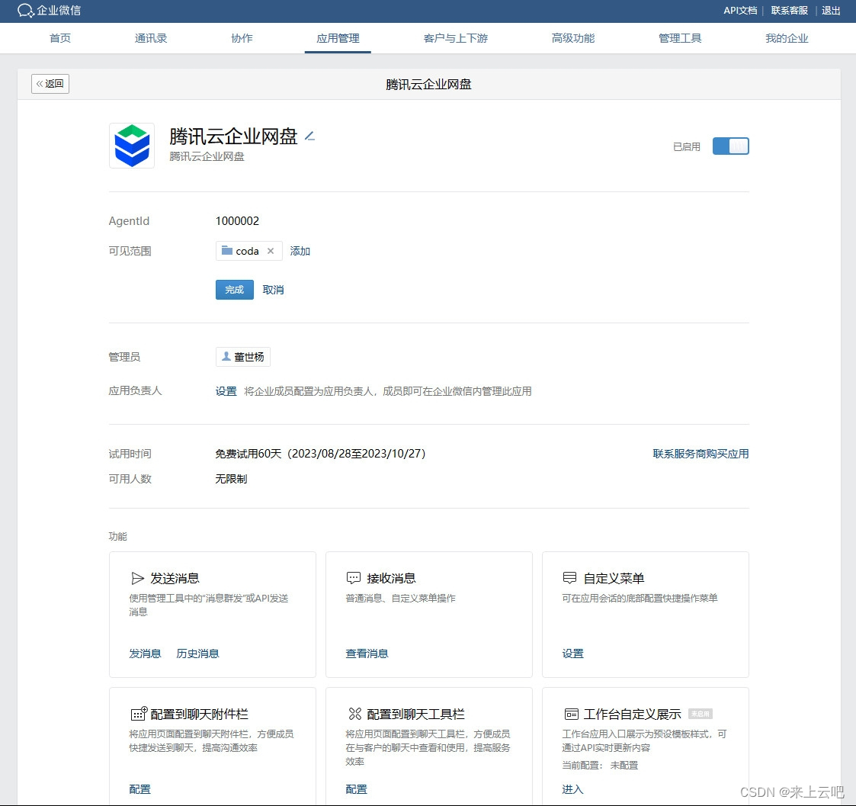Viewport: 856px width, 806px height.
Task: Click the 接收消息 chat bubble icon
Action: (354, 578)
